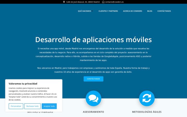Click the refresh arrows Metodologías Ágiles icon

[x=147, y=98]
